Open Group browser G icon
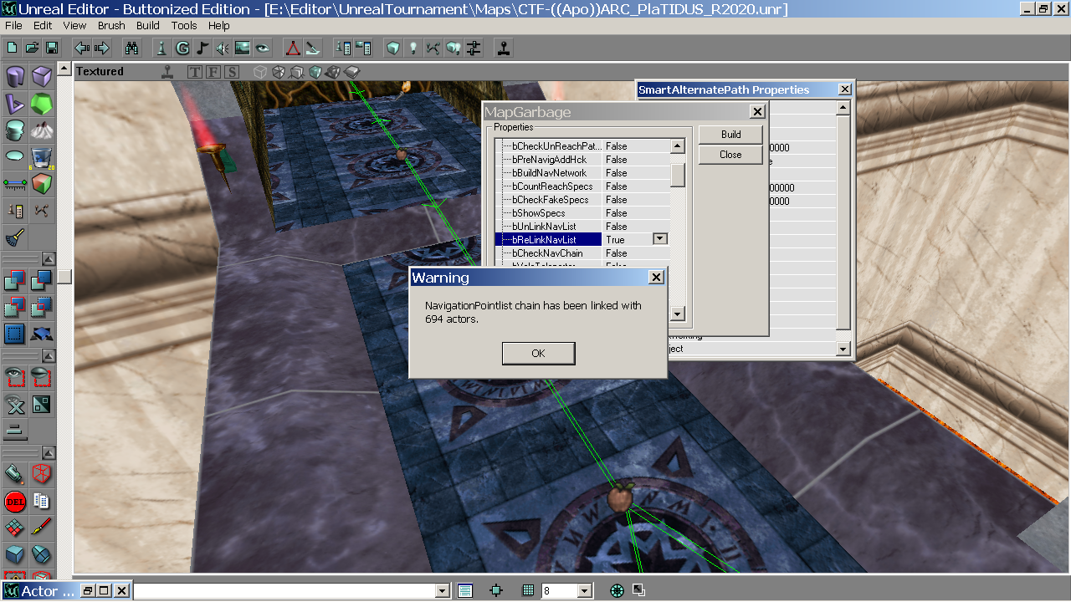Viewport: 1071px width, 602px height. tap(182, 48)
